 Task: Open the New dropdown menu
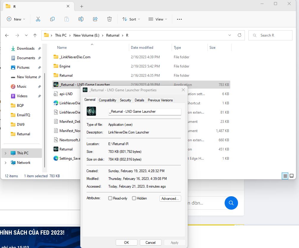click(16, 19)
